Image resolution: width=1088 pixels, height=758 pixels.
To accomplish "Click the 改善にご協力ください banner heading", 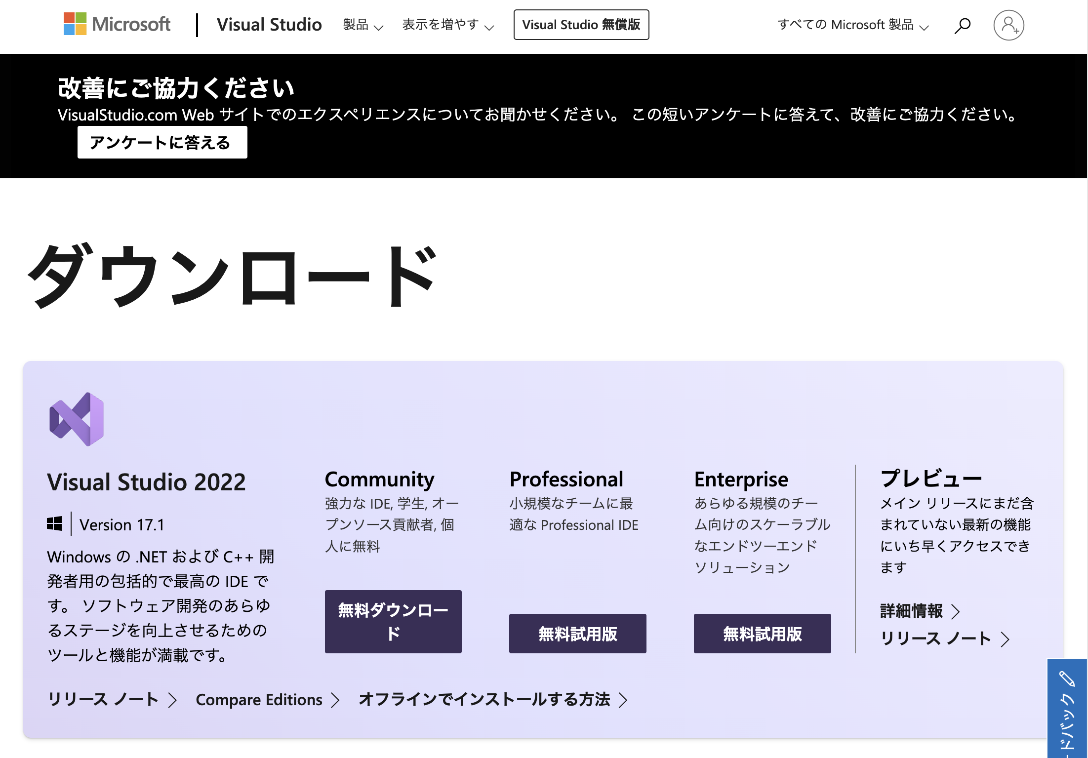I will [x=176, y=88].
